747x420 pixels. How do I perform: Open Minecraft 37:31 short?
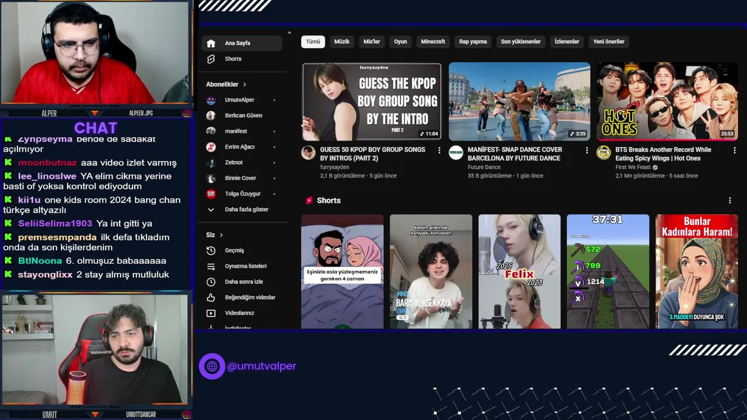[608, 271]
